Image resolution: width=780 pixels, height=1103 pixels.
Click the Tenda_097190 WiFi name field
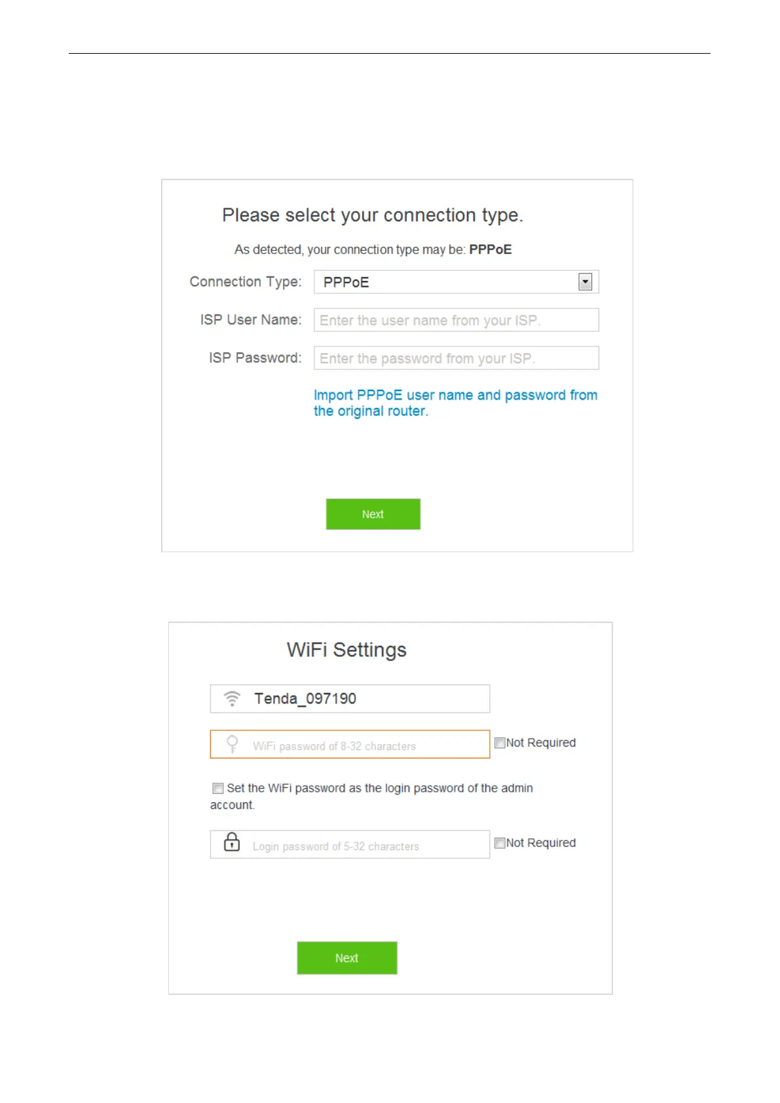[350, 699]
